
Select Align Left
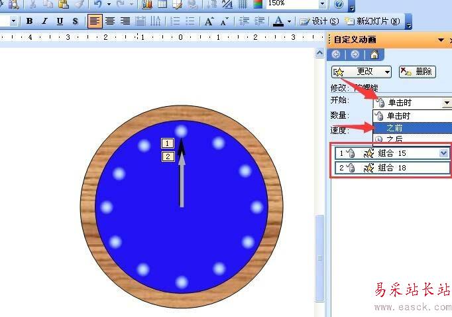pyautogui.click(x=95, y=21)
